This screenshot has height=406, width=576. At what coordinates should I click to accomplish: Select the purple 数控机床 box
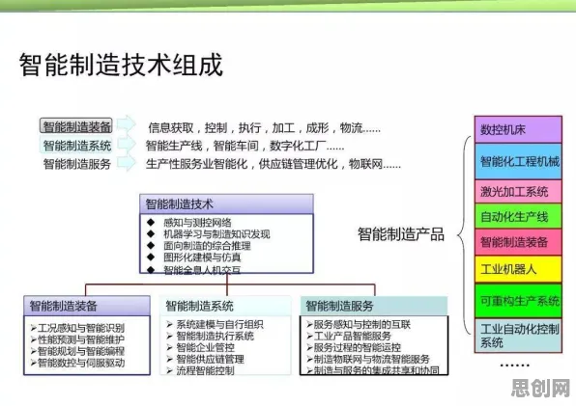[518, 129]
